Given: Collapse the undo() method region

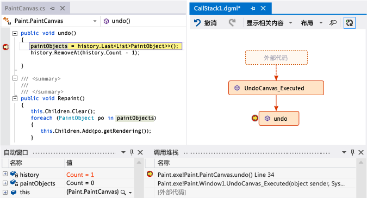Looking at the screenshot, I should coord(15,33).
